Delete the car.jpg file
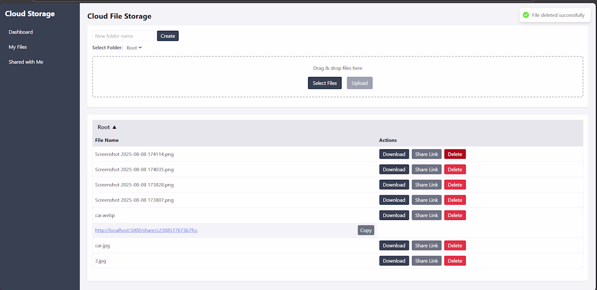This screenshot has height=290, width=597. coord(455,246)
